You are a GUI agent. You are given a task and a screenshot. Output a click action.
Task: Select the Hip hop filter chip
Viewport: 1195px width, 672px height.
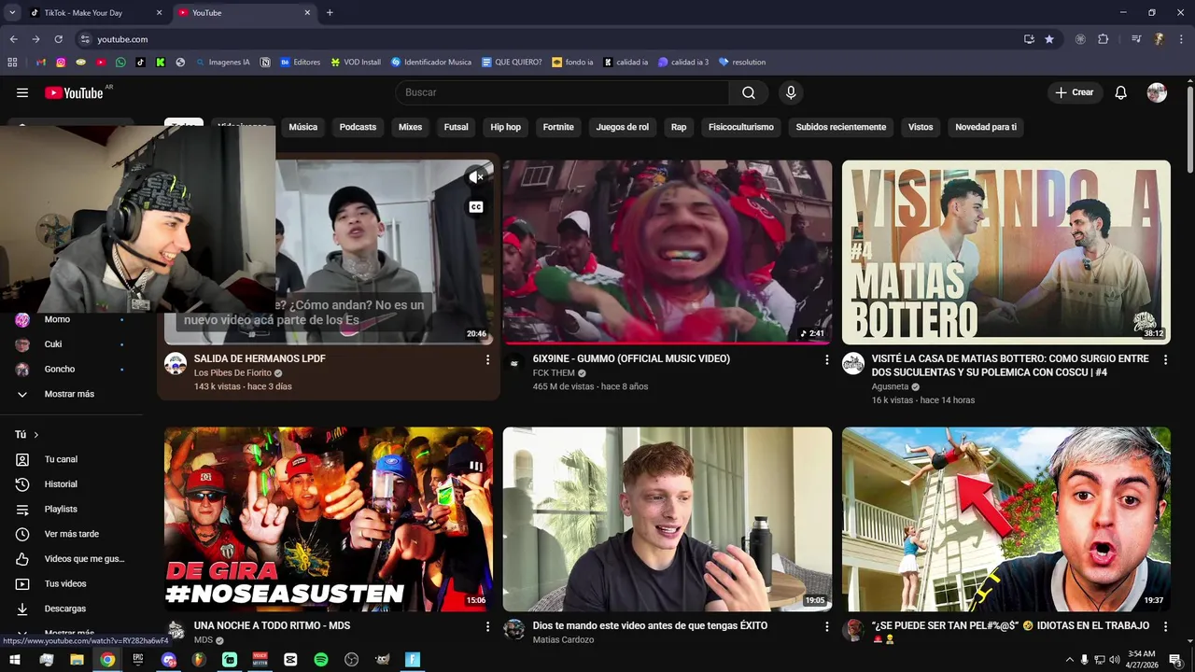[x=505, y=127]
